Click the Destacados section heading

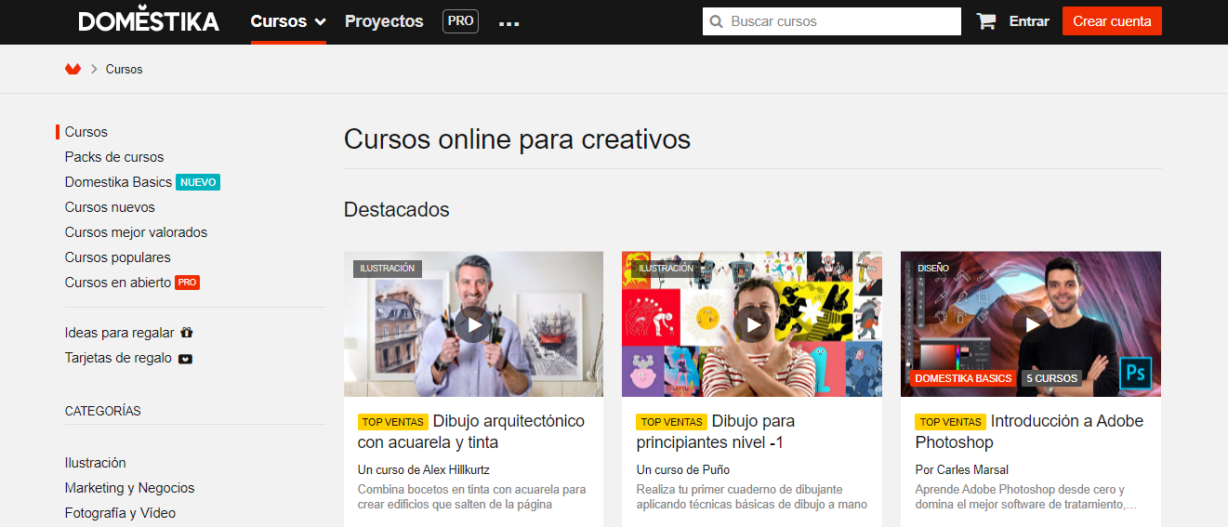397,210
